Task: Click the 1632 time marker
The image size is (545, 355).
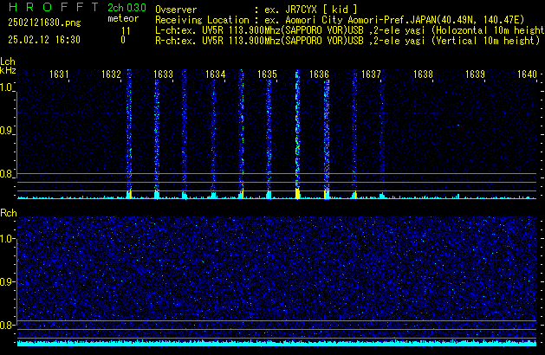Action: pos(111,74)
